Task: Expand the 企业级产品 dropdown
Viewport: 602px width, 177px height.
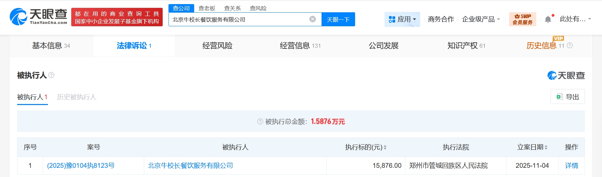Action: pos(481,19)
